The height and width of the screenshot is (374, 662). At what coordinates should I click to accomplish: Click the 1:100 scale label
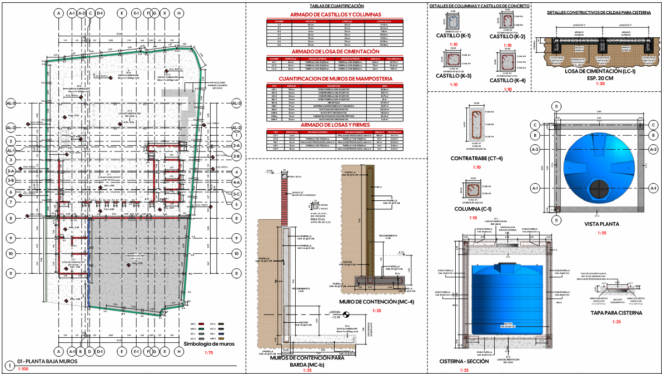point(23,369)
